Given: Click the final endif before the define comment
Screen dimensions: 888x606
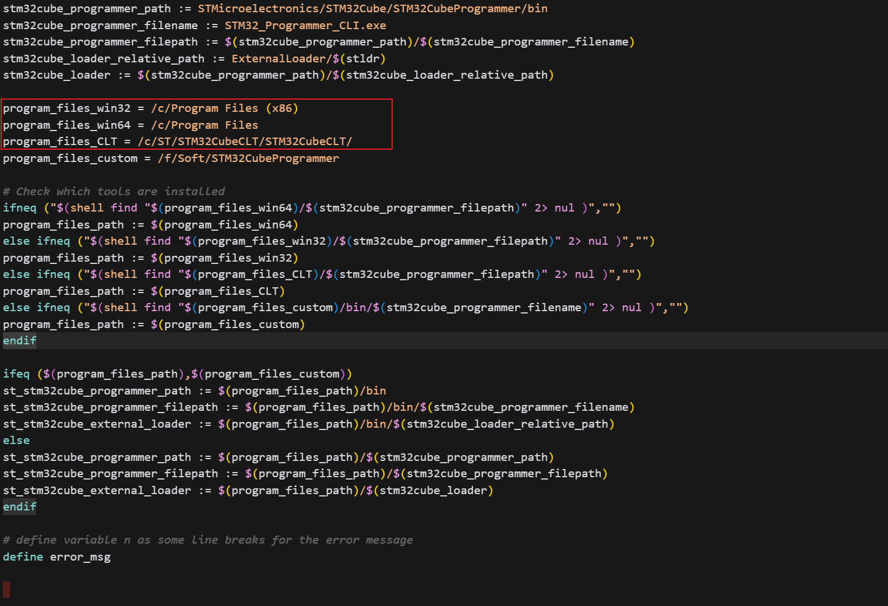Looking at the screenshot, I should (19, 507).
